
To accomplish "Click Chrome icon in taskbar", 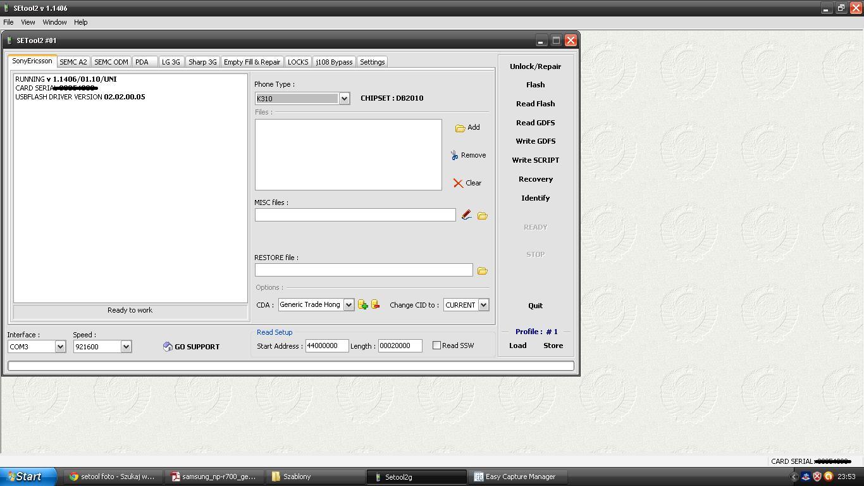I will pos(74,477).
